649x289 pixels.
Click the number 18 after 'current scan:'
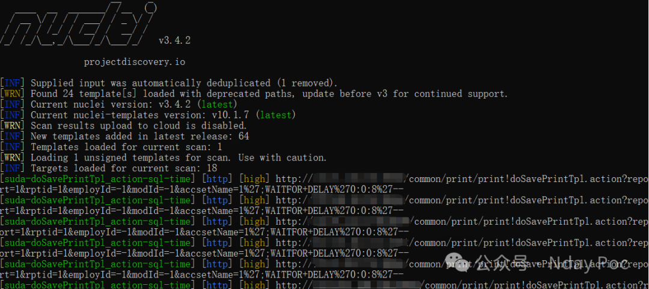click(211, 168)
